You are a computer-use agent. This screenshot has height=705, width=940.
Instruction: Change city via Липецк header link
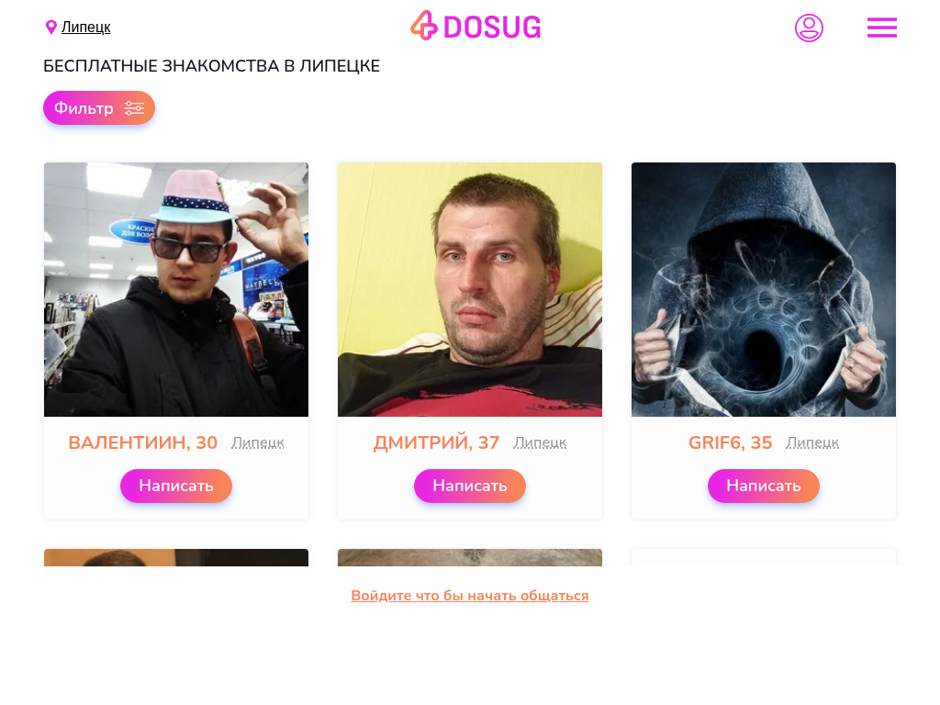85,27
